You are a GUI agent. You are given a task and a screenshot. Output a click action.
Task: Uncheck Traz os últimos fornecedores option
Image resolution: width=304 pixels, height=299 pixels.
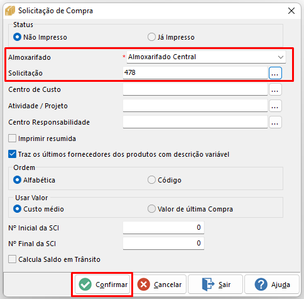pos(12,154)
